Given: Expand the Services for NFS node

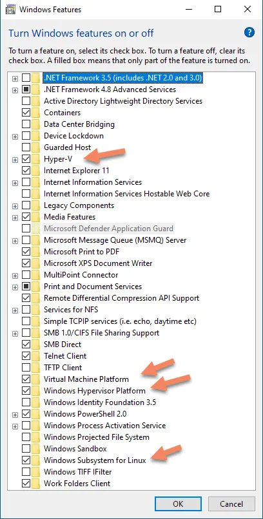Looking at the screenshot, I should (15, 310).
